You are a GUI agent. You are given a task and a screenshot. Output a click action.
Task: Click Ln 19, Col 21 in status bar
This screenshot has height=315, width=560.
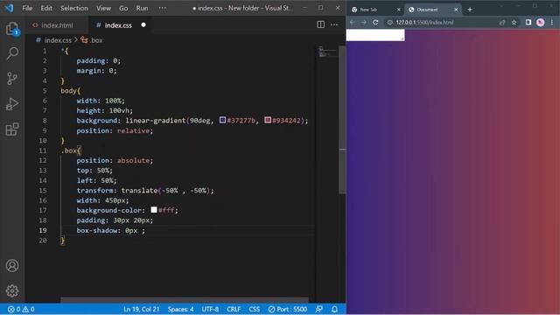coord(141,309)
